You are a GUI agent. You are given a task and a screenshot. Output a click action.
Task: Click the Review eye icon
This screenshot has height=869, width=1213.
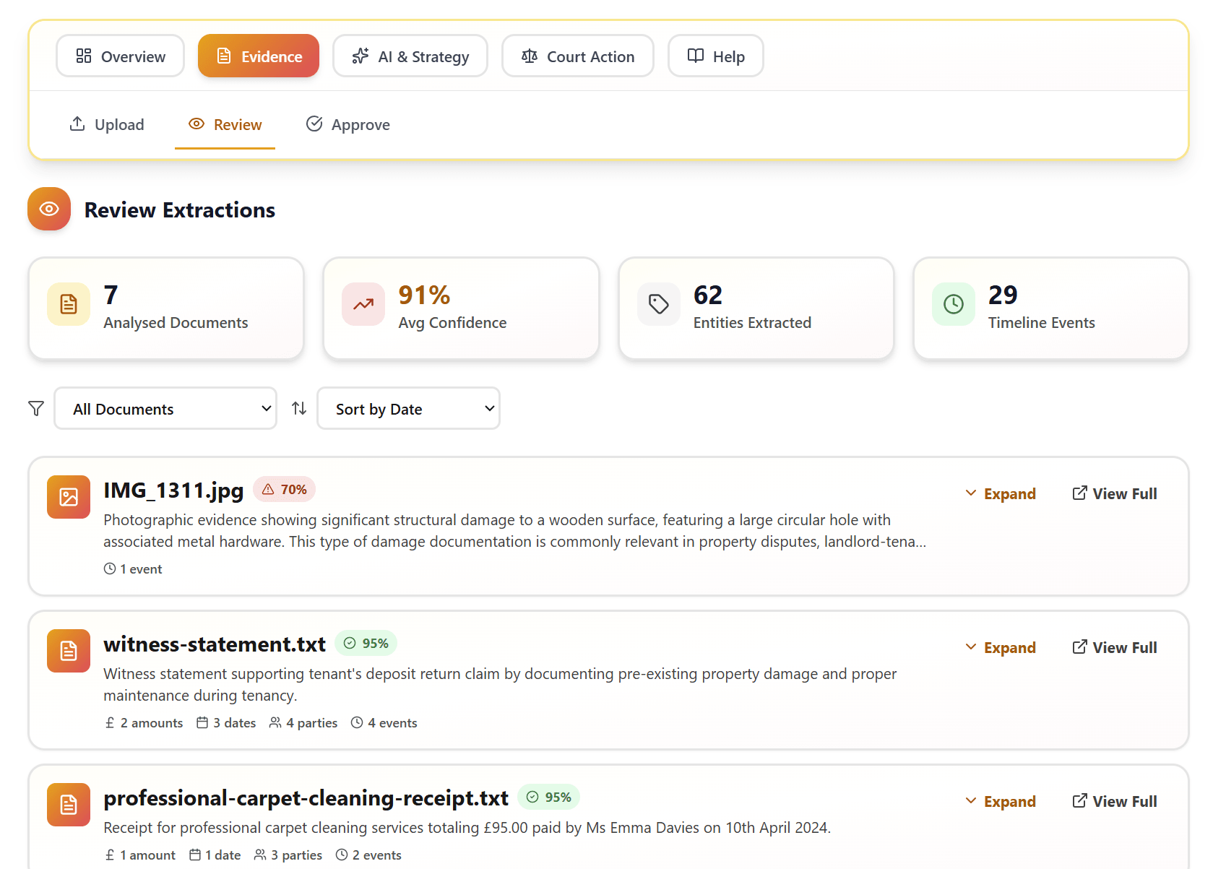point(196,124)
